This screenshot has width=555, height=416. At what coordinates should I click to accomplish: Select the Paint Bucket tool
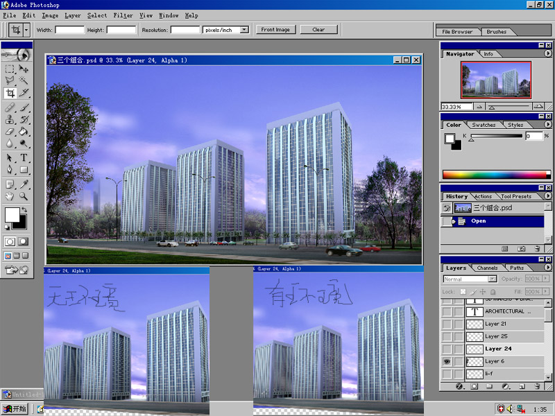[24, 131]
